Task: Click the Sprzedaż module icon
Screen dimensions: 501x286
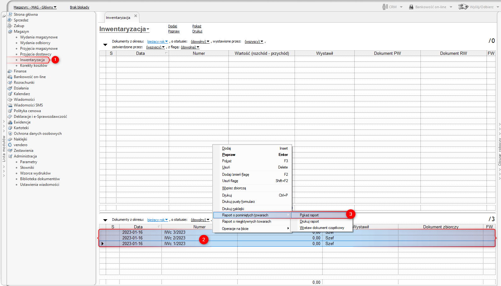Action: coord(10,20)
